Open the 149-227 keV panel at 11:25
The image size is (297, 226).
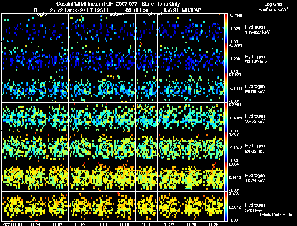click(191, 28)
